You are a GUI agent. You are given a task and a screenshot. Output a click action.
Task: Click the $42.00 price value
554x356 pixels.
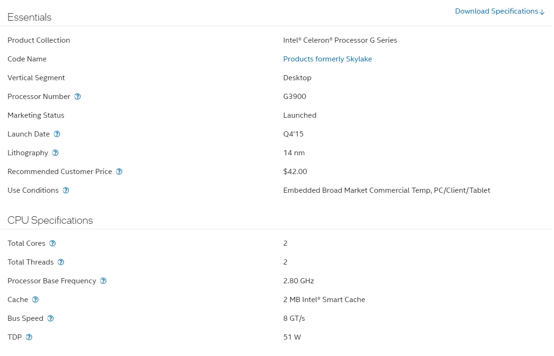295,172
